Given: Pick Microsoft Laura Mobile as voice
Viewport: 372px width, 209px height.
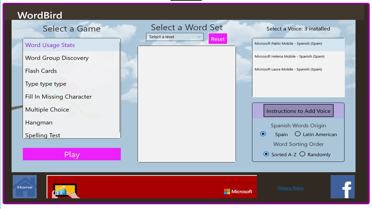Looking at the screenshot, I should pyautogui.click(x=288, y=69).
